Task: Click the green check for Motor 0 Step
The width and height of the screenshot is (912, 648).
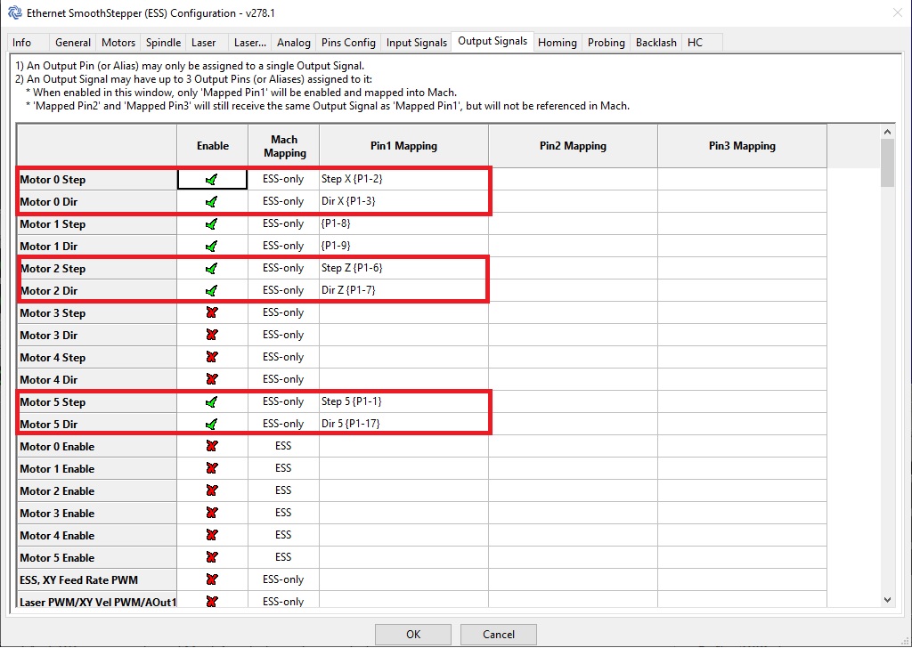Action: pos(212,180)
